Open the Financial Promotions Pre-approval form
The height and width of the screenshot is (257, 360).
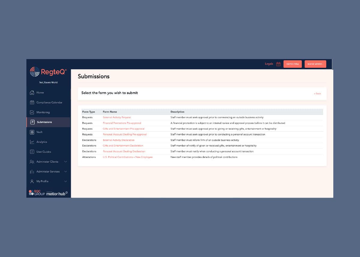click(121, 123)
